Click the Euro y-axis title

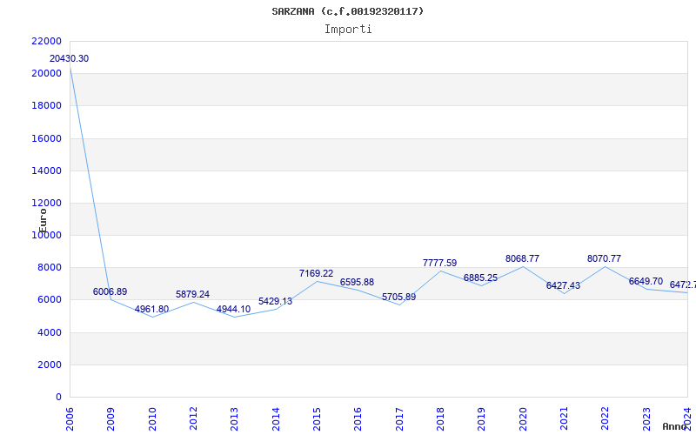click(x=43, y=221)
